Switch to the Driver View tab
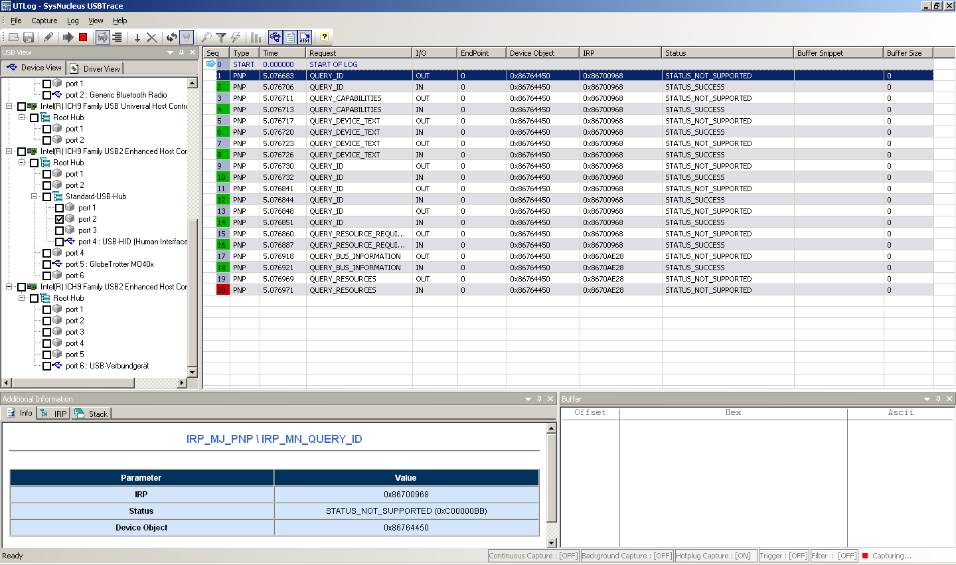The height and width of the screenshot is (565, 956). pos(96,68)
